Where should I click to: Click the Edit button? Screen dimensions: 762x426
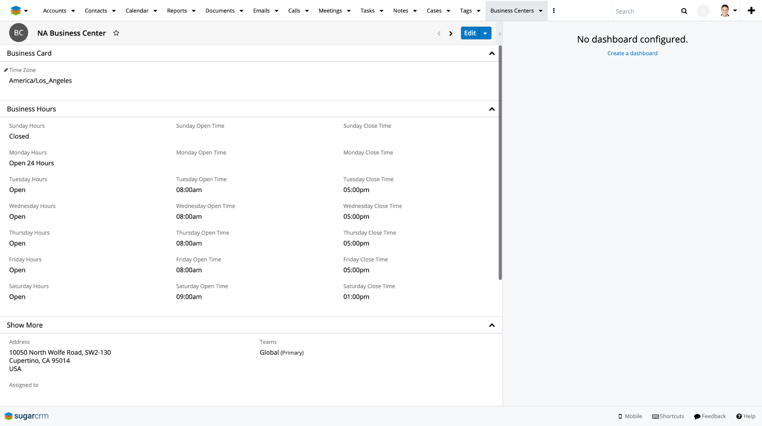tap(470, 33)
